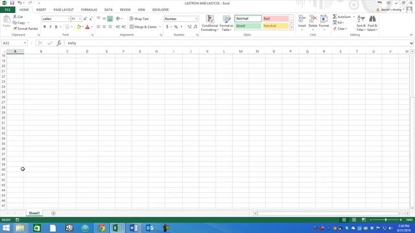Click the increase decimal icon
The height and width of the screenshot is (233, 415).
189,27
